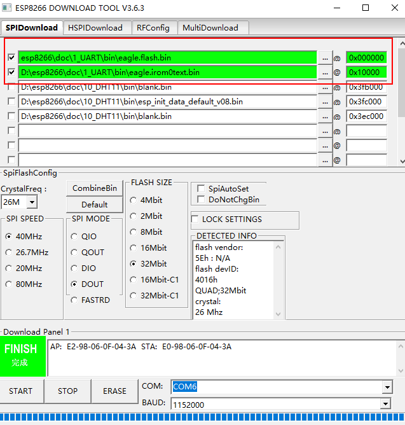Toggle the LOCK SETTINGS checkbox
Viewport: 405px width, 425px height.
coord(195,219)
